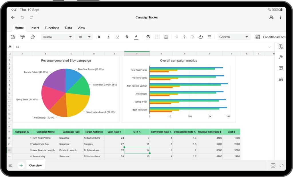Open horizontal alignment options
Image resolution: width=293 pixels, height=177 pixels.
click(176, 37)
